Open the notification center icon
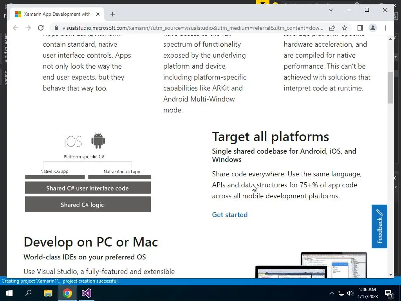Image resolution: width=401 pixels, height=301 pixels. 389,293
